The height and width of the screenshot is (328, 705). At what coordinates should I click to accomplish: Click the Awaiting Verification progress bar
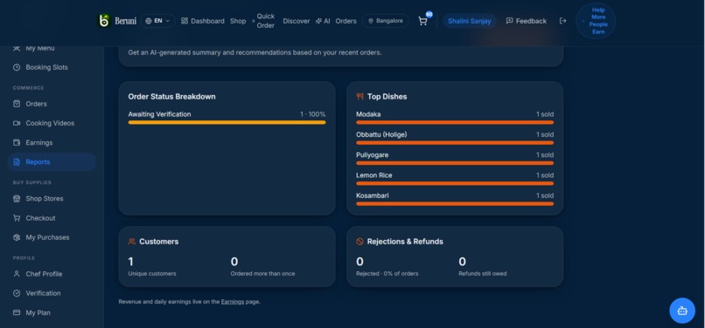227,122
